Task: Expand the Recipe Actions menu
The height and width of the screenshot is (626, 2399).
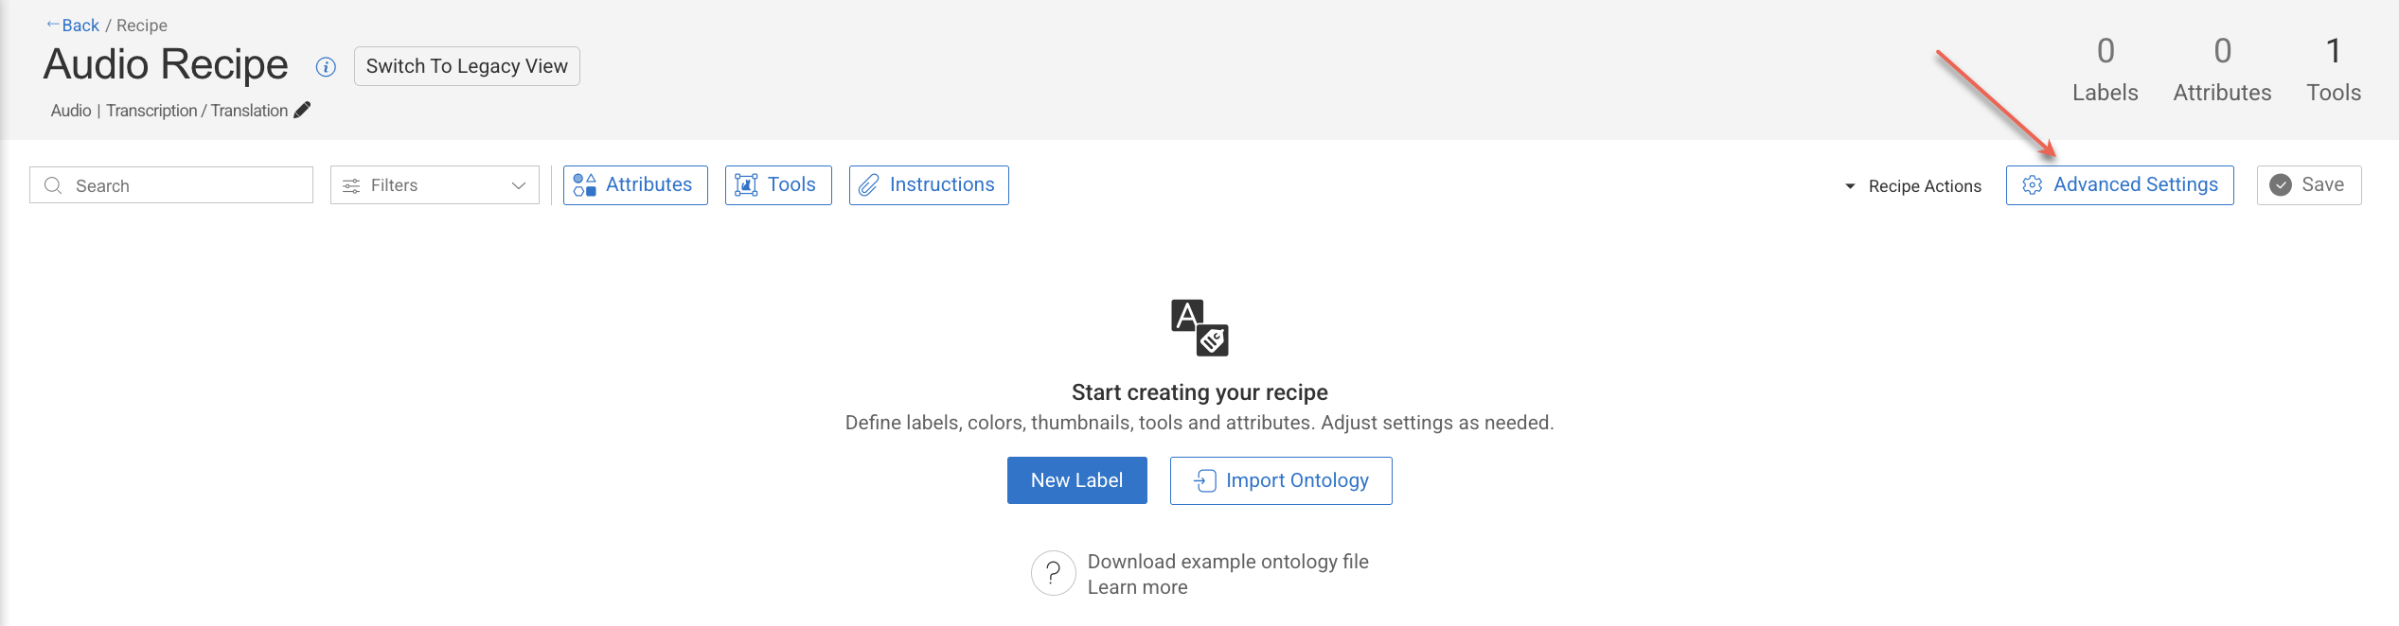Action: tap(1913, 186)
